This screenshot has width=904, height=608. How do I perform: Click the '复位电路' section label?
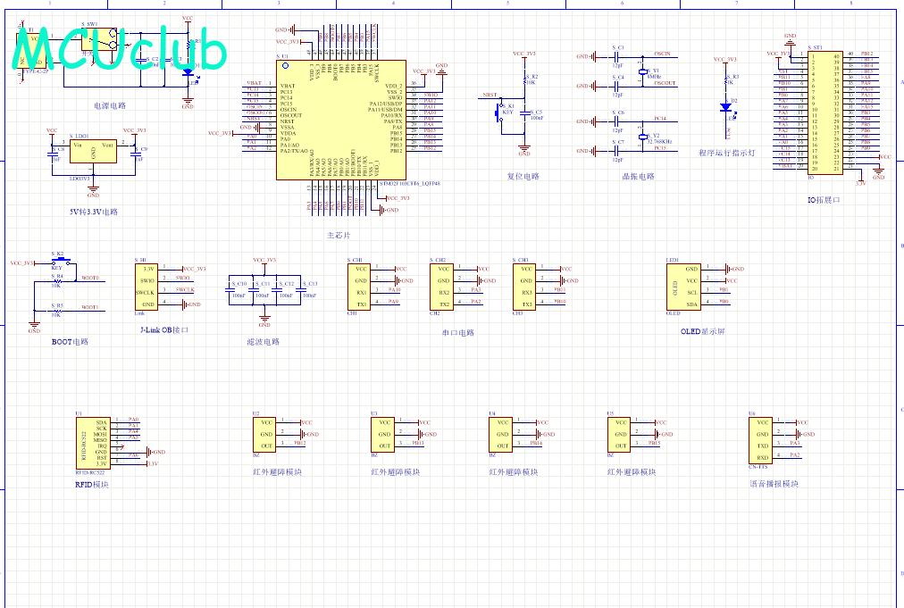(523, 177)
